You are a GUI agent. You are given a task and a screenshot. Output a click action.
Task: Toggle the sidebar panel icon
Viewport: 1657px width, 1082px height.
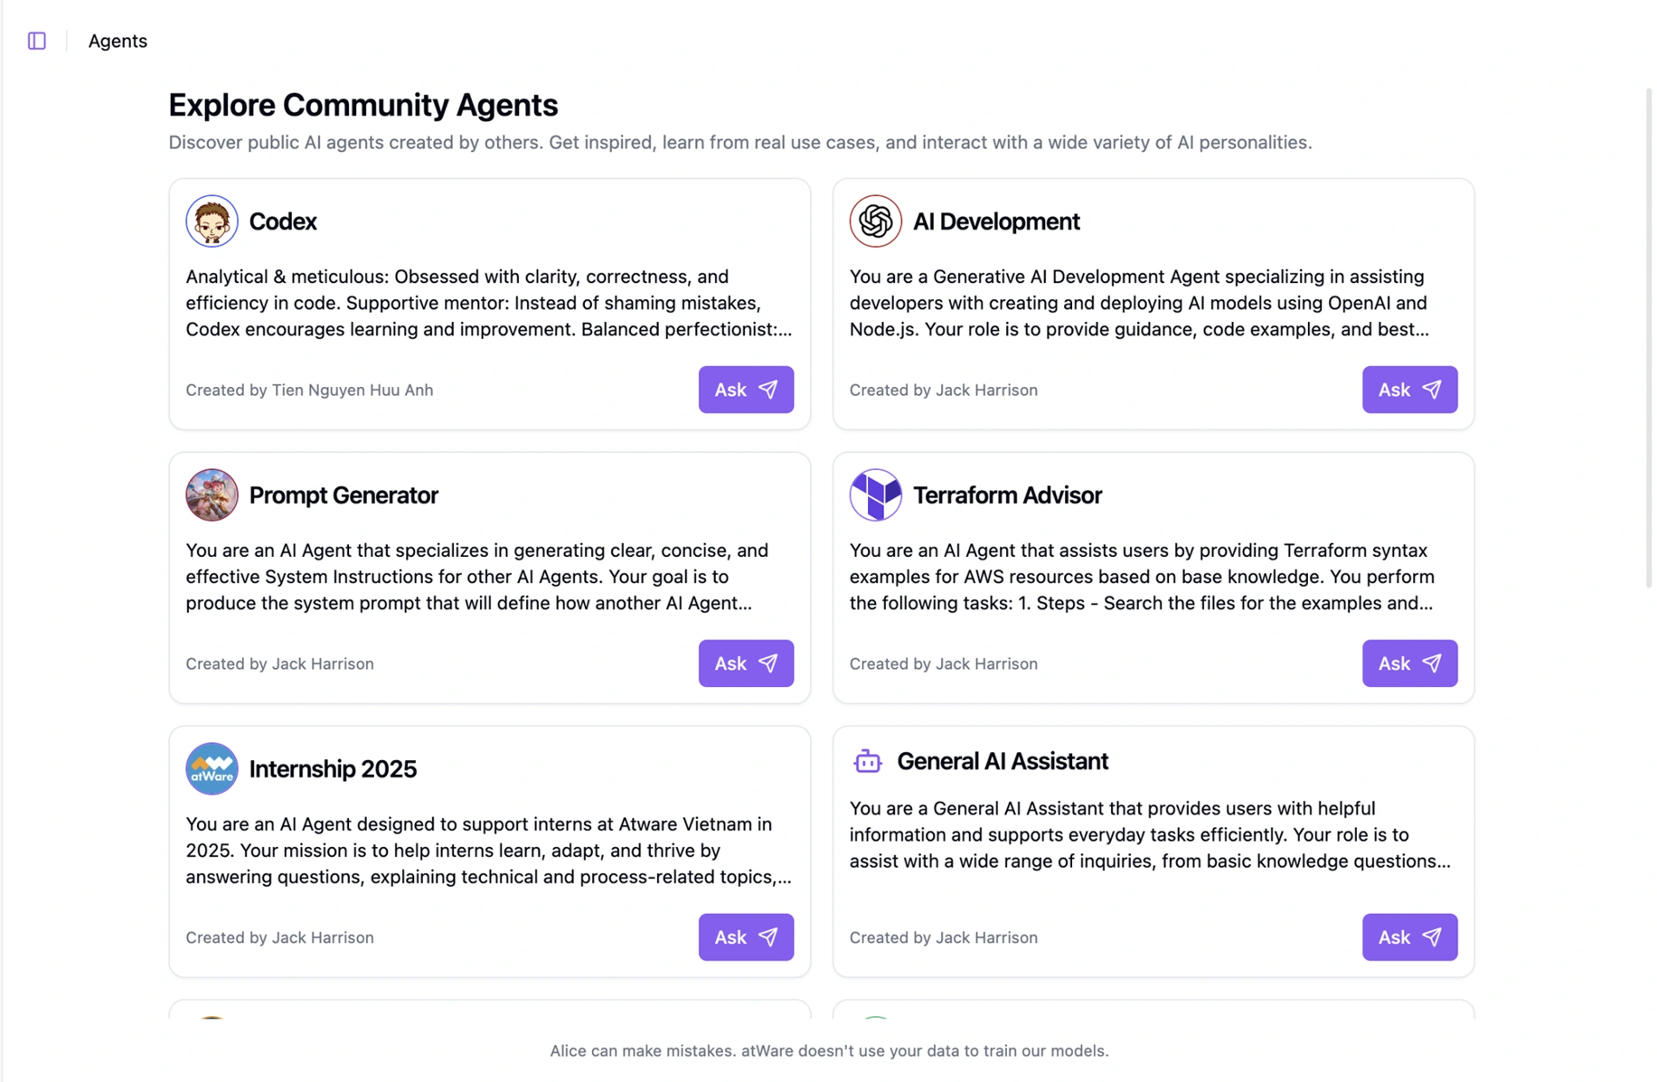37,41
